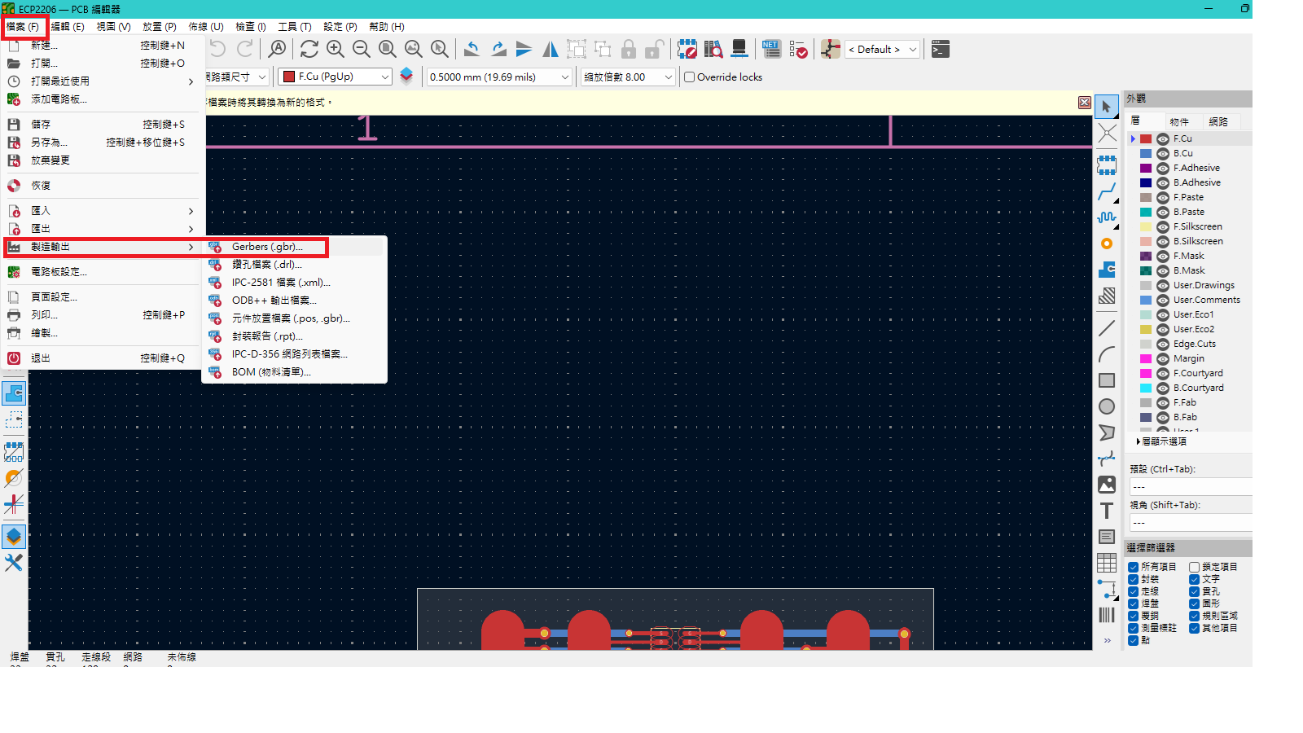Toggle the Override locks checkbox
1303x733 pixels.
click(690, 77)
